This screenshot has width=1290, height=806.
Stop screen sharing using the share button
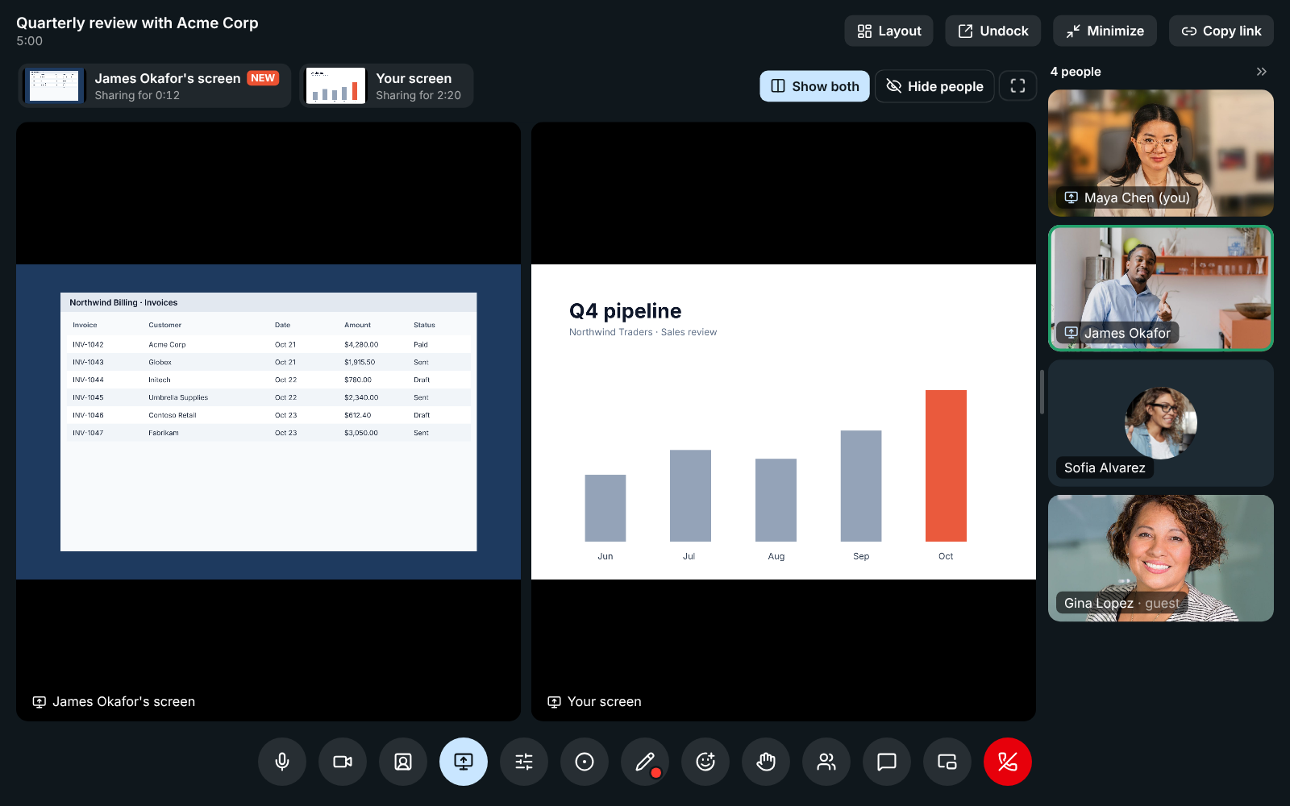tap(464, 762)
